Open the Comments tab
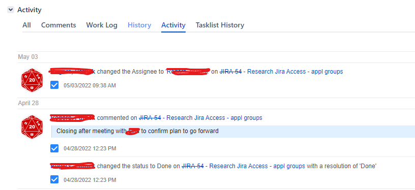The height and width of the screenshot is (190, 415). (58, 25)
